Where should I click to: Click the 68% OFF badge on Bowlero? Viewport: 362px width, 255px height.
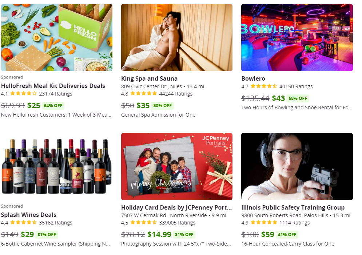tap(298, 98)
